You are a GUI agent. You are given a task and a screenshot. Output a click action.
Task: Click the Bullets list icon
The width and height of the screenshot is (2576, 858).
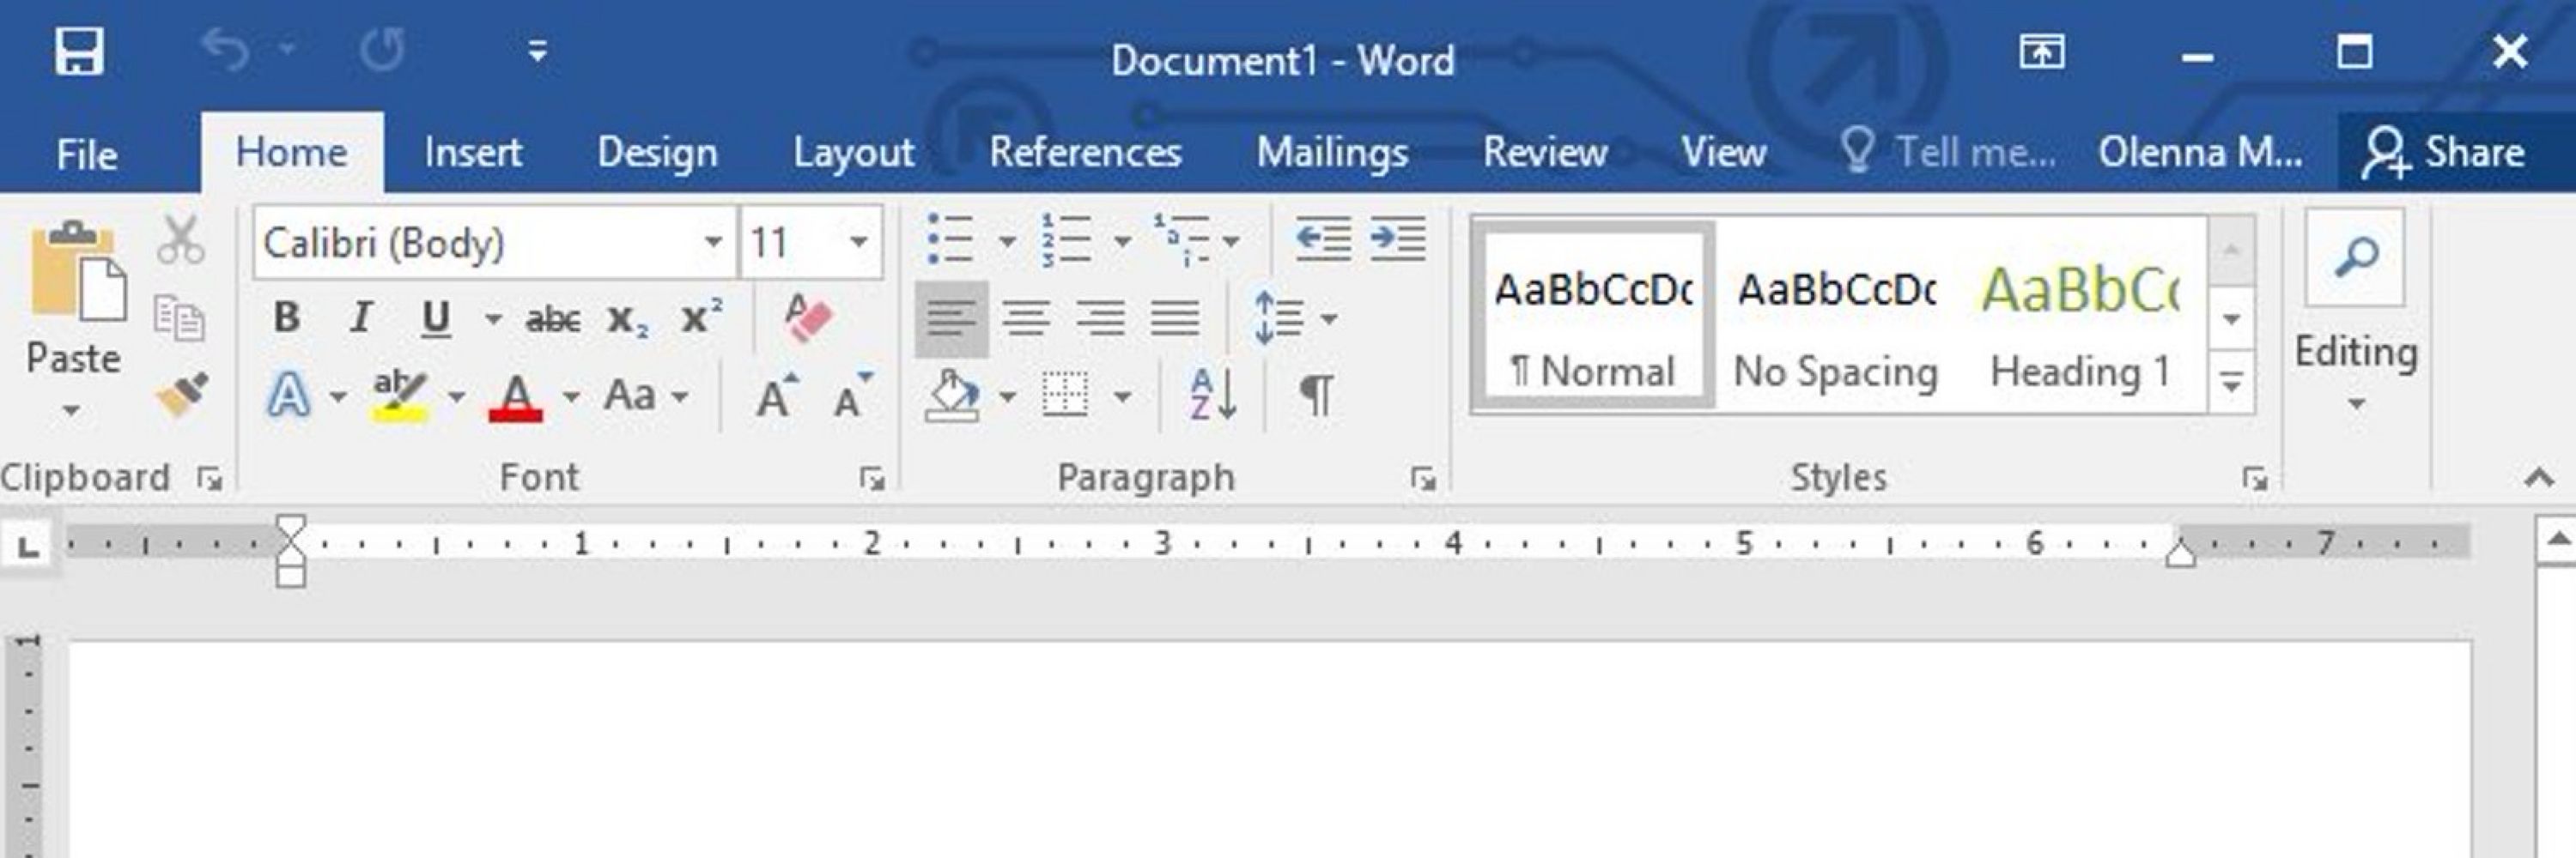pyautogui.click(x=950, y=239)
